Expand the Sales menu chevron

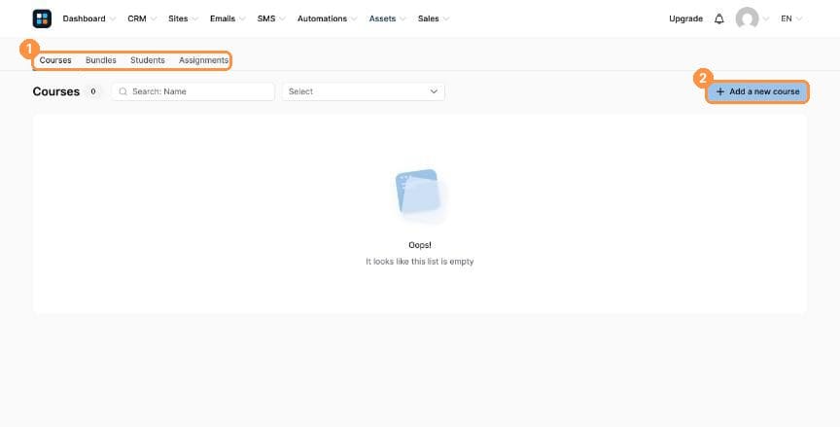click(445, 18)
